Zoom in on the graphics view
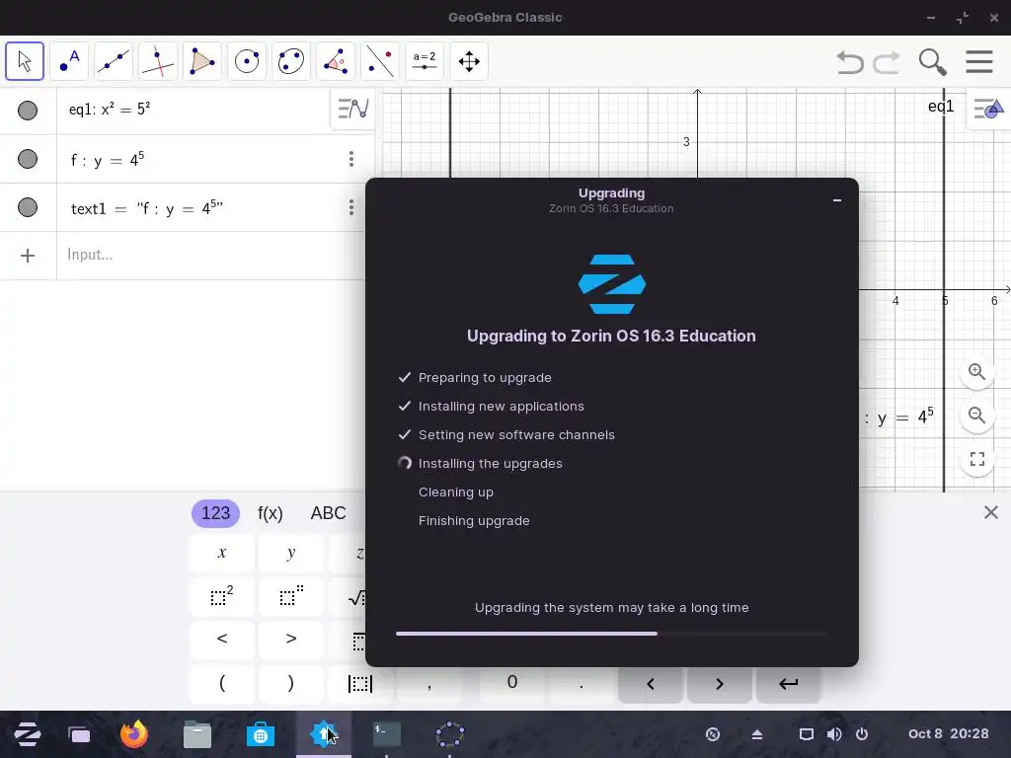 (x=976, y=372)
